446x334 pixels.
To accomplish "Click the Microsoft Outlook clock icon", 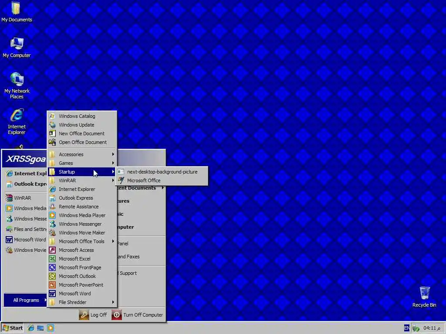I will click(x=52, y=276).
